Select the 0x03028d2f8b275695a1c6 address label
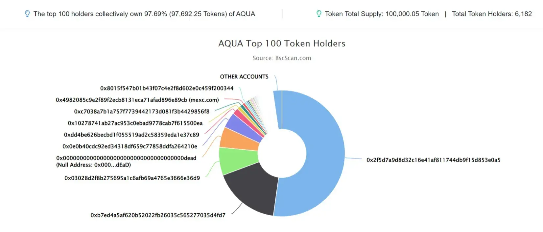This screenshot has height=232, width=543. pos(132,178)
